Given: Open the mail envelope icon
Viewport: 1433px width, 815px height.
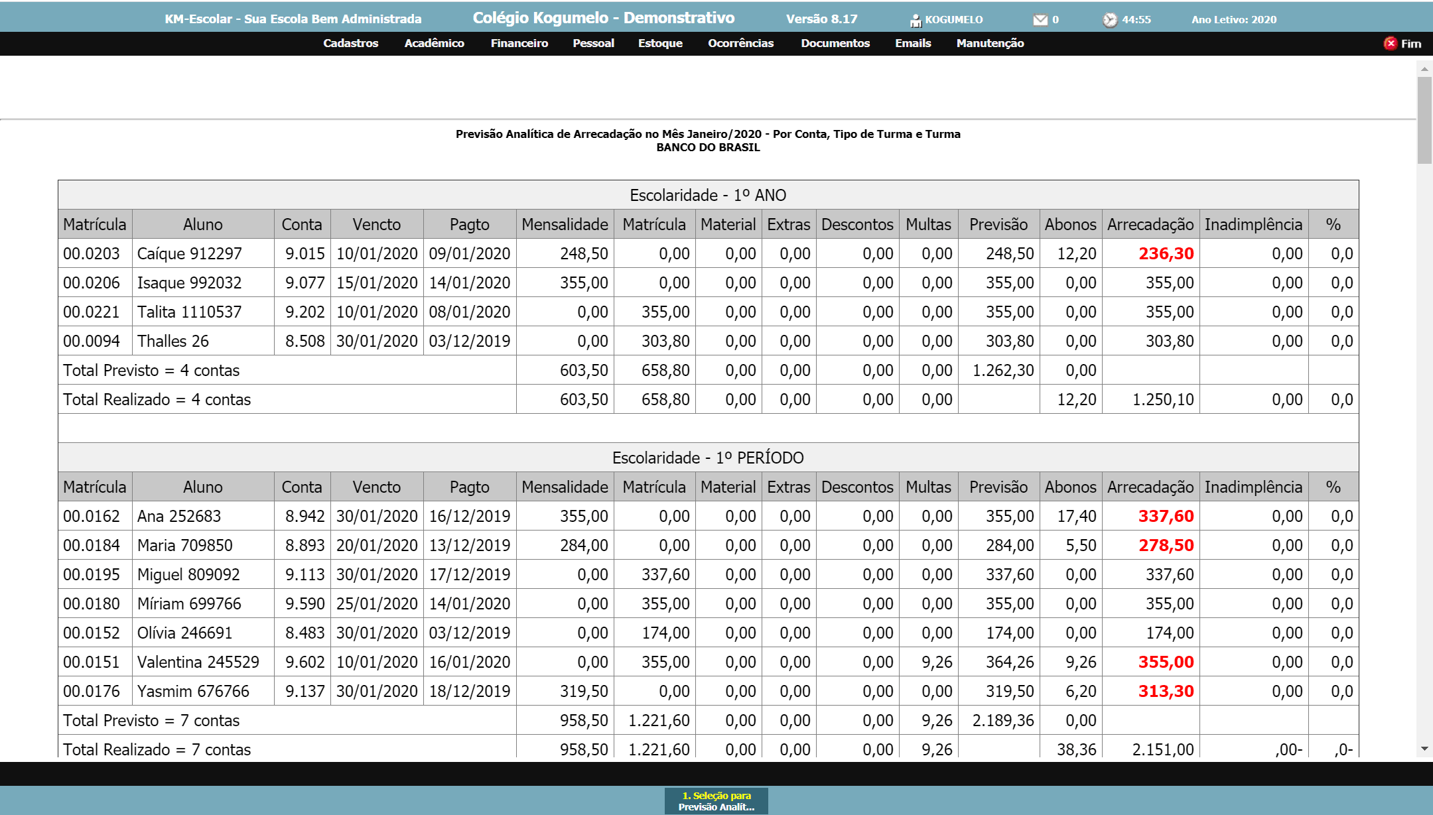Looking at the screenshot, I should pos(1040,20).
